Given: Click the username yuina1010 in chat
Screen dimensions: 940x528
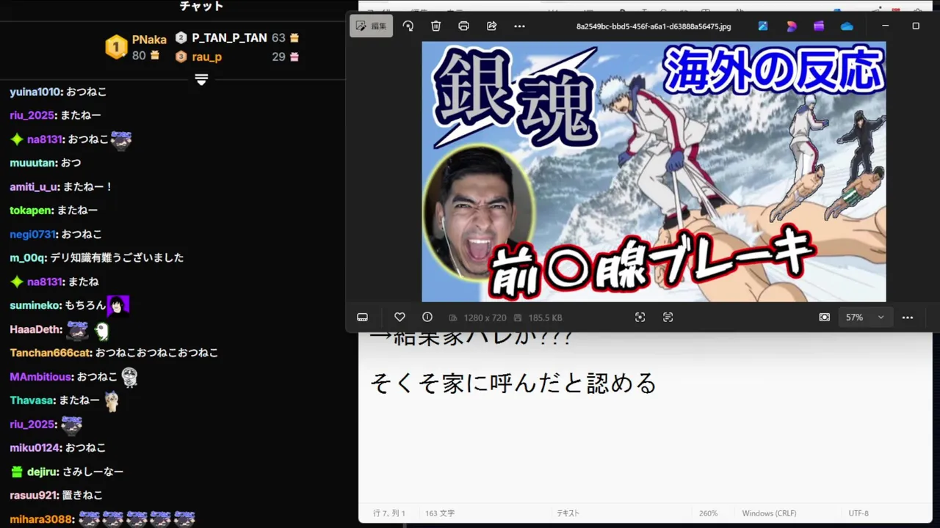Looking at the screenshot, I should point(35,92).
